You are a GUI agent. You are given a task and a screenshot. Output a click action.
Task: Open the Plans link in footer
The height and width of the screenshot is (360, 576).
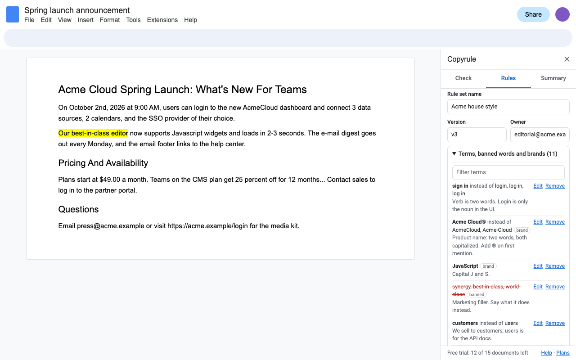[563, 353]
